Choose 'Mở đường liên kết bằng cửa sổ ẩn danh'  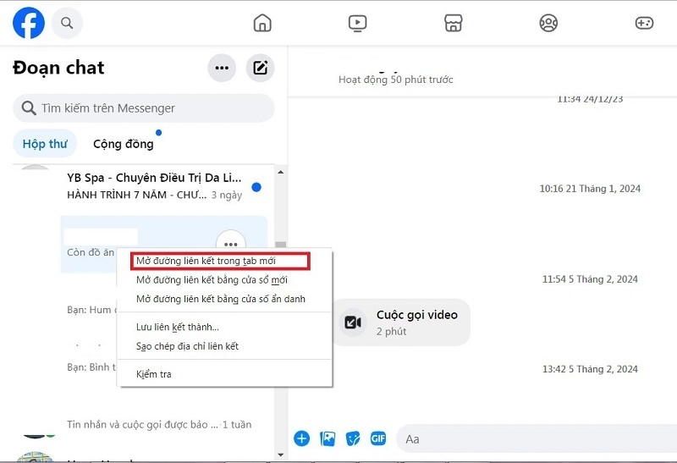click(x=220, y=299)
